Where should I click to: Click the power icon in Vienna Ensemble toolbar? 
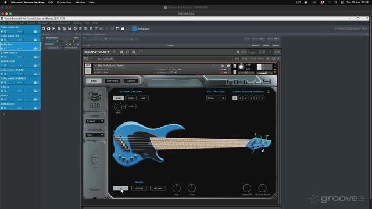coord(43,28)
